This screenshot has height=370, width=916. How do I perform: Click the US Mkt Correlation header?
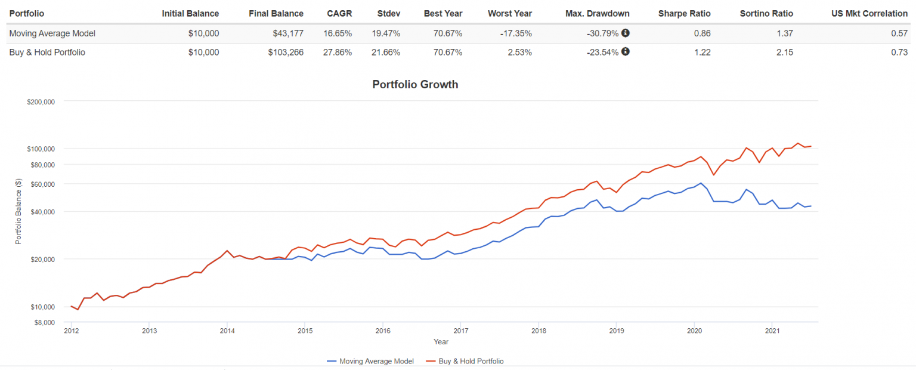coord(869,13)
